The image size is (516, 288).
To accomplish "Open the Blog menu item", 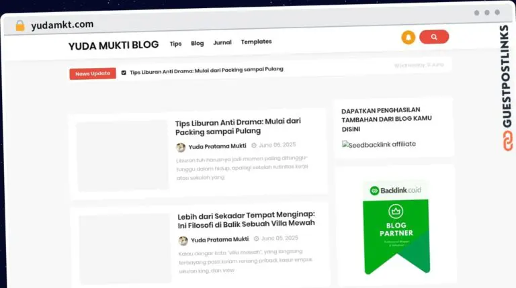I will [198, 43].
